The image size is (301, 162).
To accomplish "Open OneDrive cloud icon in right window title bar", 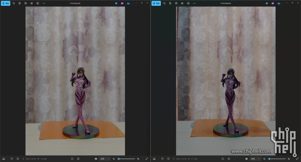I will point(279,3).
